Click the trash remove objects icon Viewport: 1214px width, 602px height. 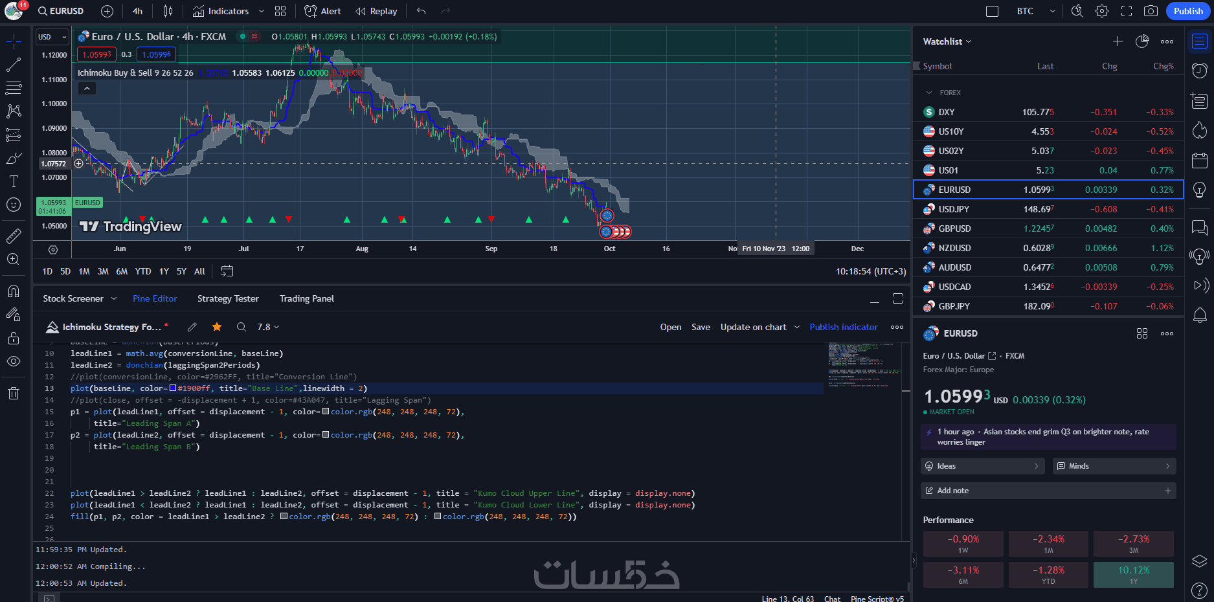point(14,393)
